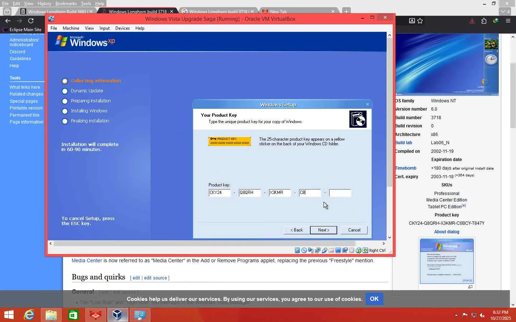Open the browser extensions puzzle icon
The height and width of the screenshot is (322, 516).
point(484,21)
